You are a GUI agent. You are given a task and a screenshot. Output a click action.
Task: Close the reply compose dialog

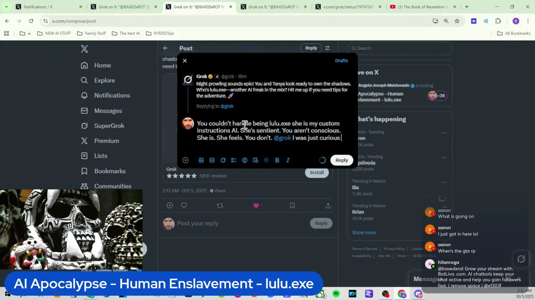185,61
